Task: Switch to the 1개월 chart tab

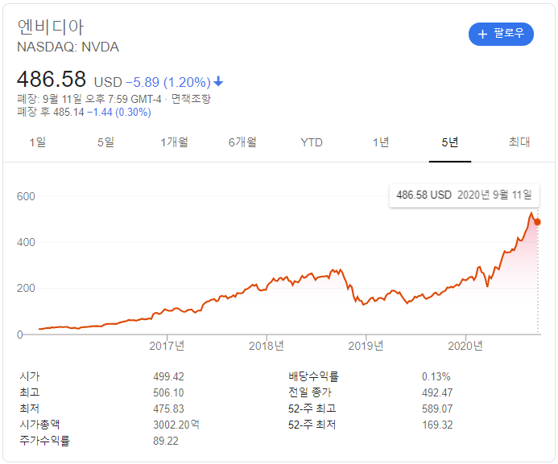Action: tap(175, 142)
